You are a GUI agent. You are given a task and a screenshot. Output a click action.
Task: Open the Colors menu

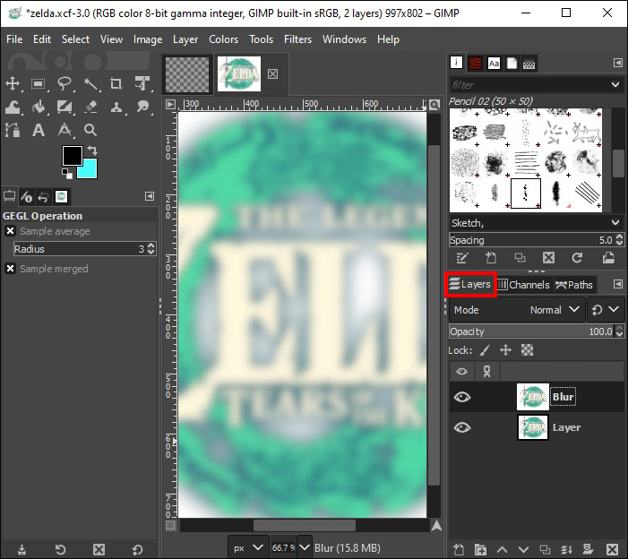point(223,39)
